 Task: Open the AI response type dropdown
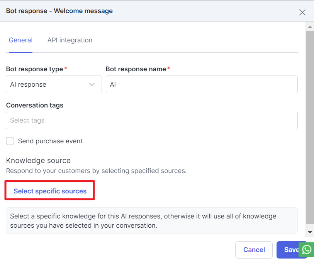pyautogui.click(x=53, y=84)
